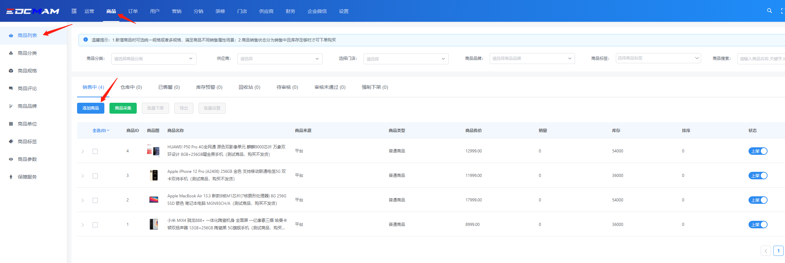Collapse sidebar using the menu fold icon
The height and width of the screenshot is (263, 785).
pyautogui.click(x=74, y=11)
